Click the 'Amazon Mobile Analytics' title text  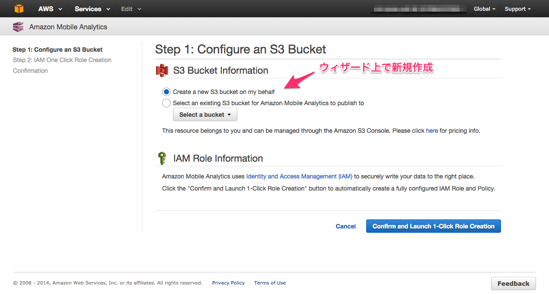pos(68,27)
